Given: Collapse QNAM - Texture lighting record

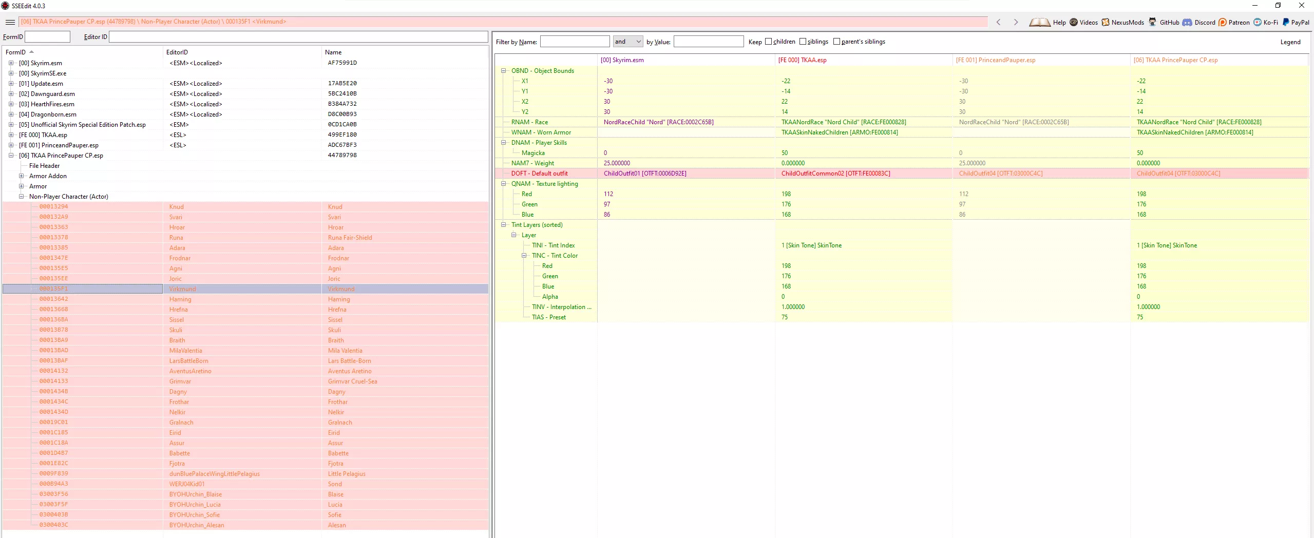Looking at the screenshot, I should tap(503, 184).
